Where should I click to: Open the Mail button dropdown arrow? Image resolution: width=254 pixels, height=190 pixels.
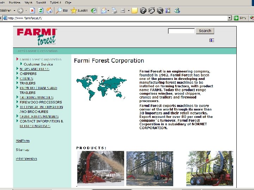pos(108,11)
